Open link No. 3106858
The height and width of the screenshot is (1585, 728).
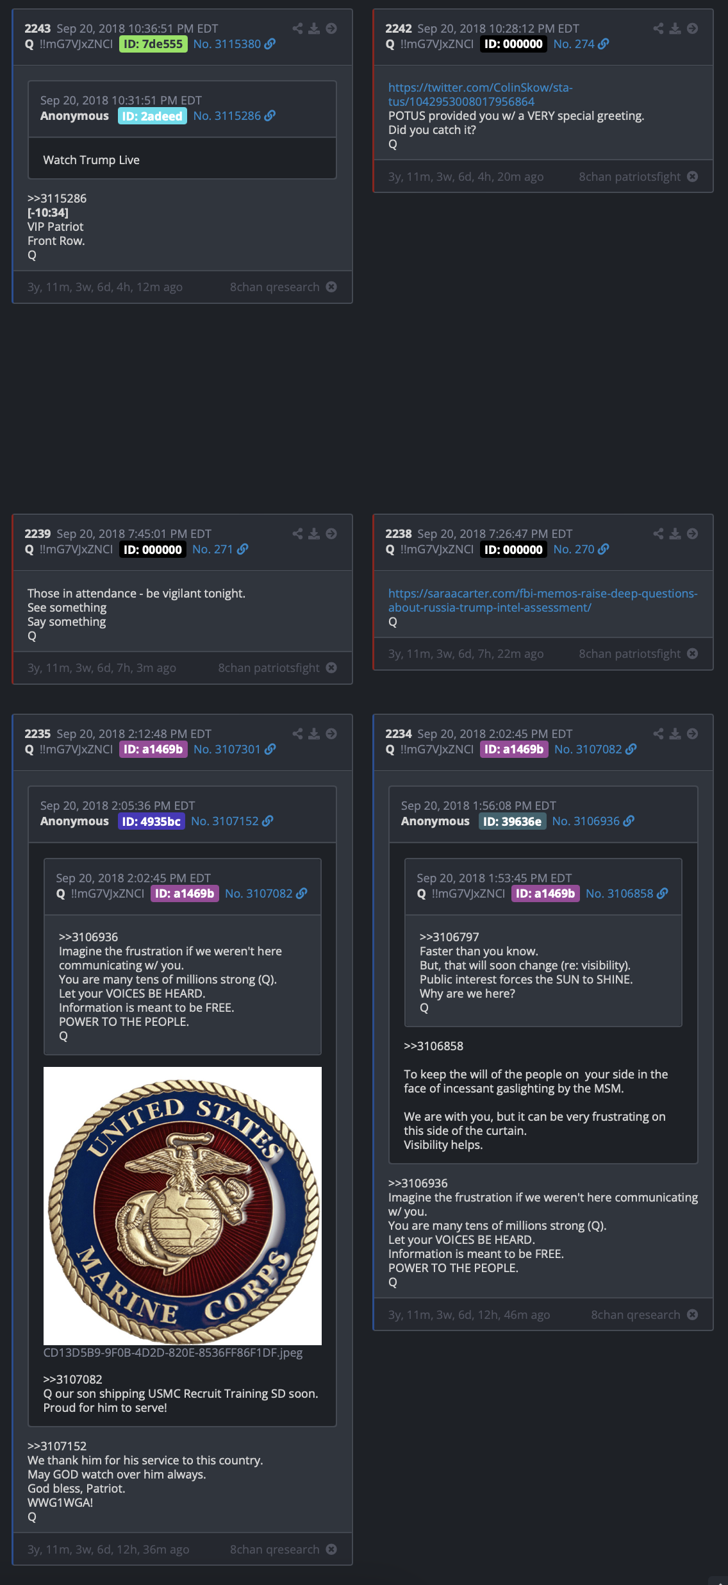pyautogui.click(x=627, y=894)
